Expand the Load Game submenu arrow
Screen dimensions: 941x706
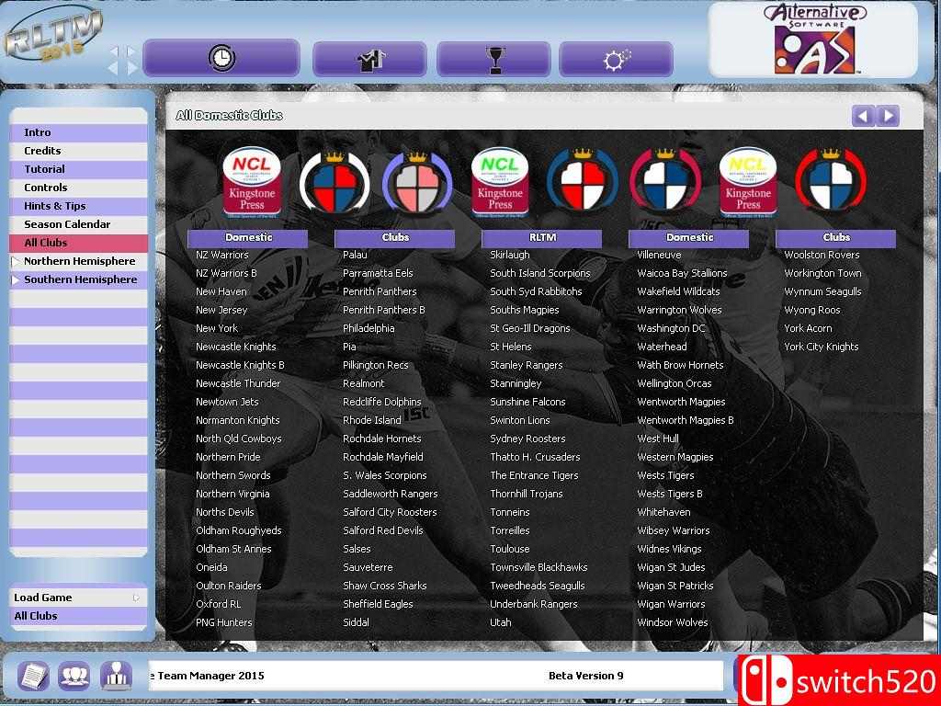[x=136, y=598]
